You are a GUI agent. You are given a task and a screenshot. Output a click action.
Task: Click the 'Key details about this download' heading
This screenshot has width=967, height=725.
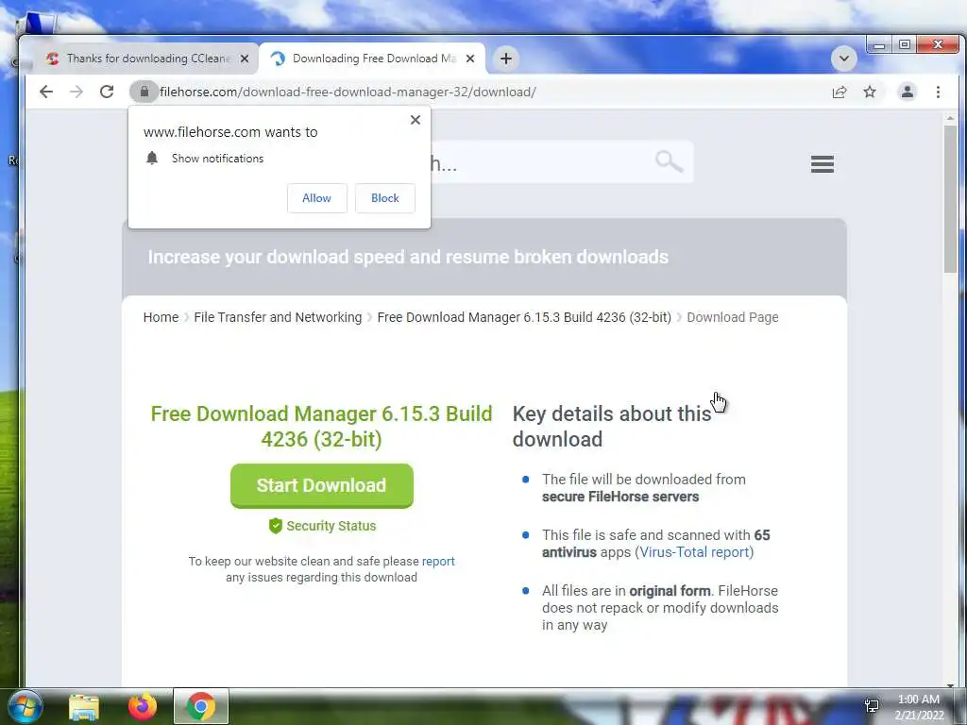[x=612, y=427]
